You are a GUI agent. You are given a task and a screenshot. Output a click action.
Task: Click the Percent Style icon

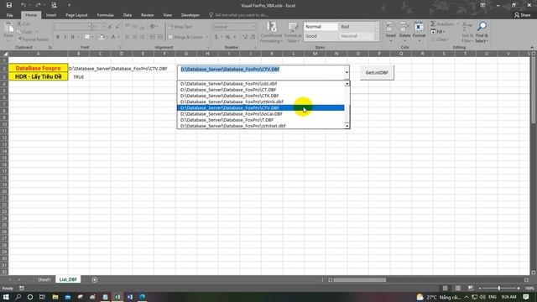pyautogui.click(x=227, y=37)
